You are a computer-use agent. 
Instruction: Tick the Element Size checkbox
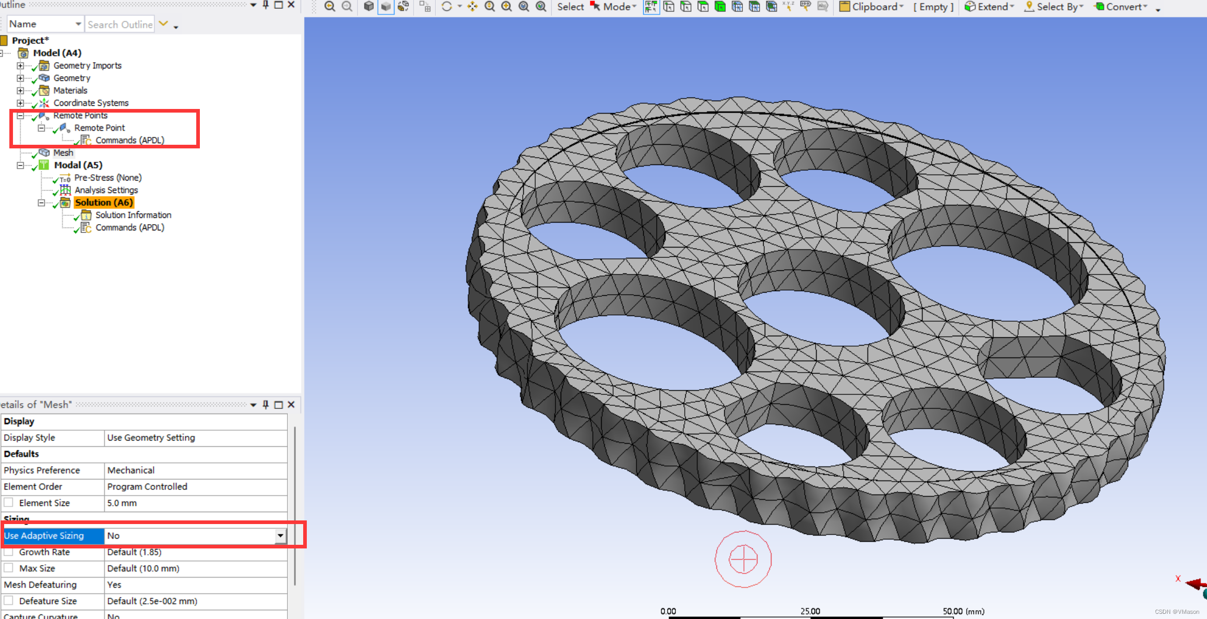point(9,503)
